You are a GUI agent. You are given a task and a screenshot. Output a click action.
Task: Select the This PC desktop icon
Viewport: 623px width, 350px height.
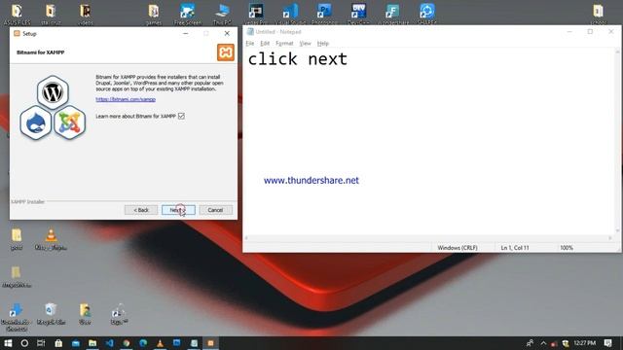(x=222, y=15)
